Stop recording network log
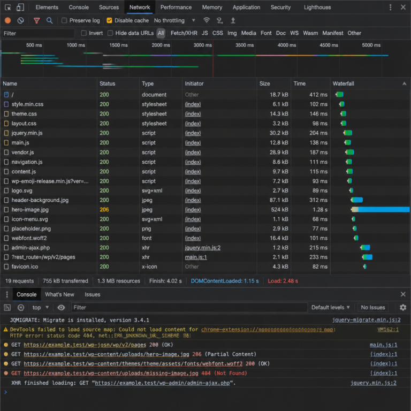The height and width of the screenshot is (411, 411). coord(7,20)
